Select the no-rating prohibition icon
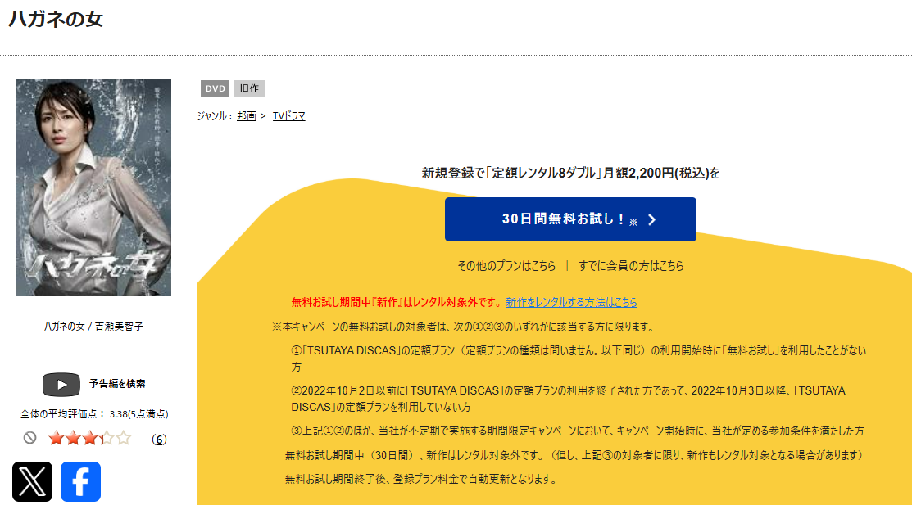This screenshot has height=505, width=912. point(31,438)
